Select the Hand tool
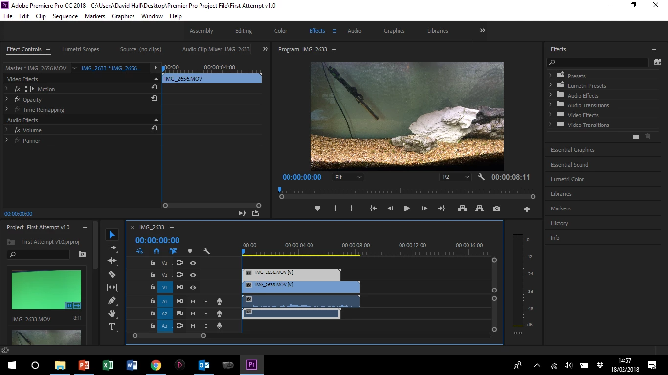The height and width of the screenshot is (375, 668). click(x=112, y=313)
